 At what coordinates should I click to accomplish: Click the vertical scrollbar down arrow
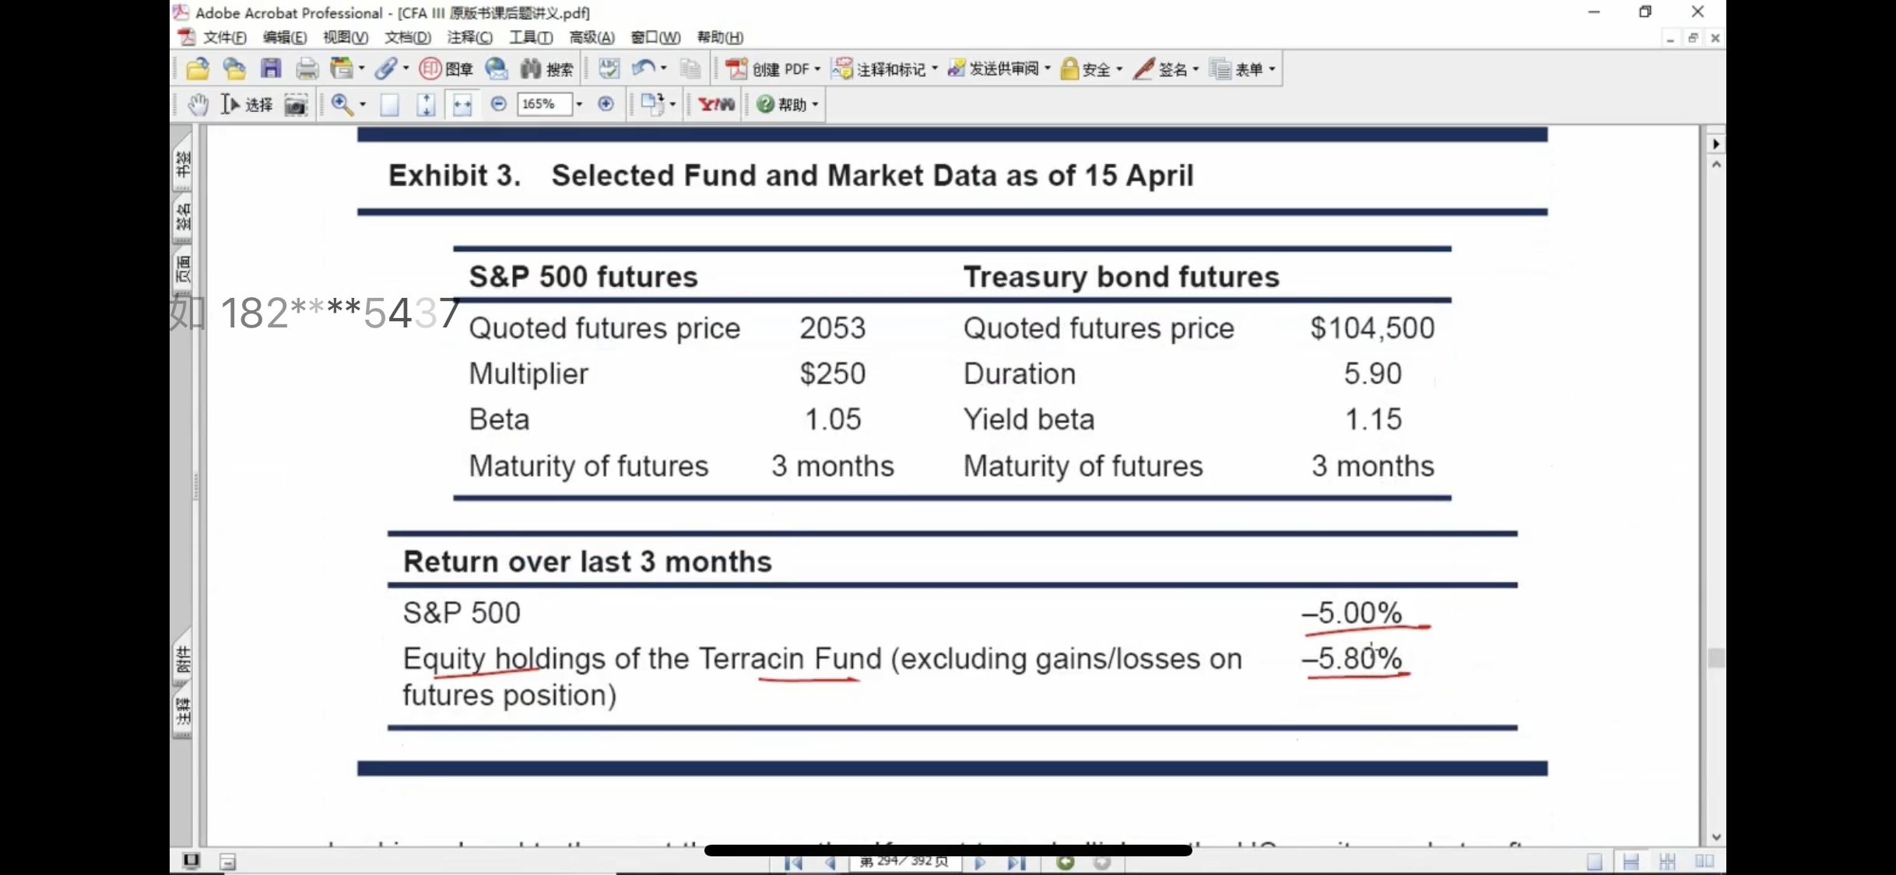click(x=1716, y=838)
